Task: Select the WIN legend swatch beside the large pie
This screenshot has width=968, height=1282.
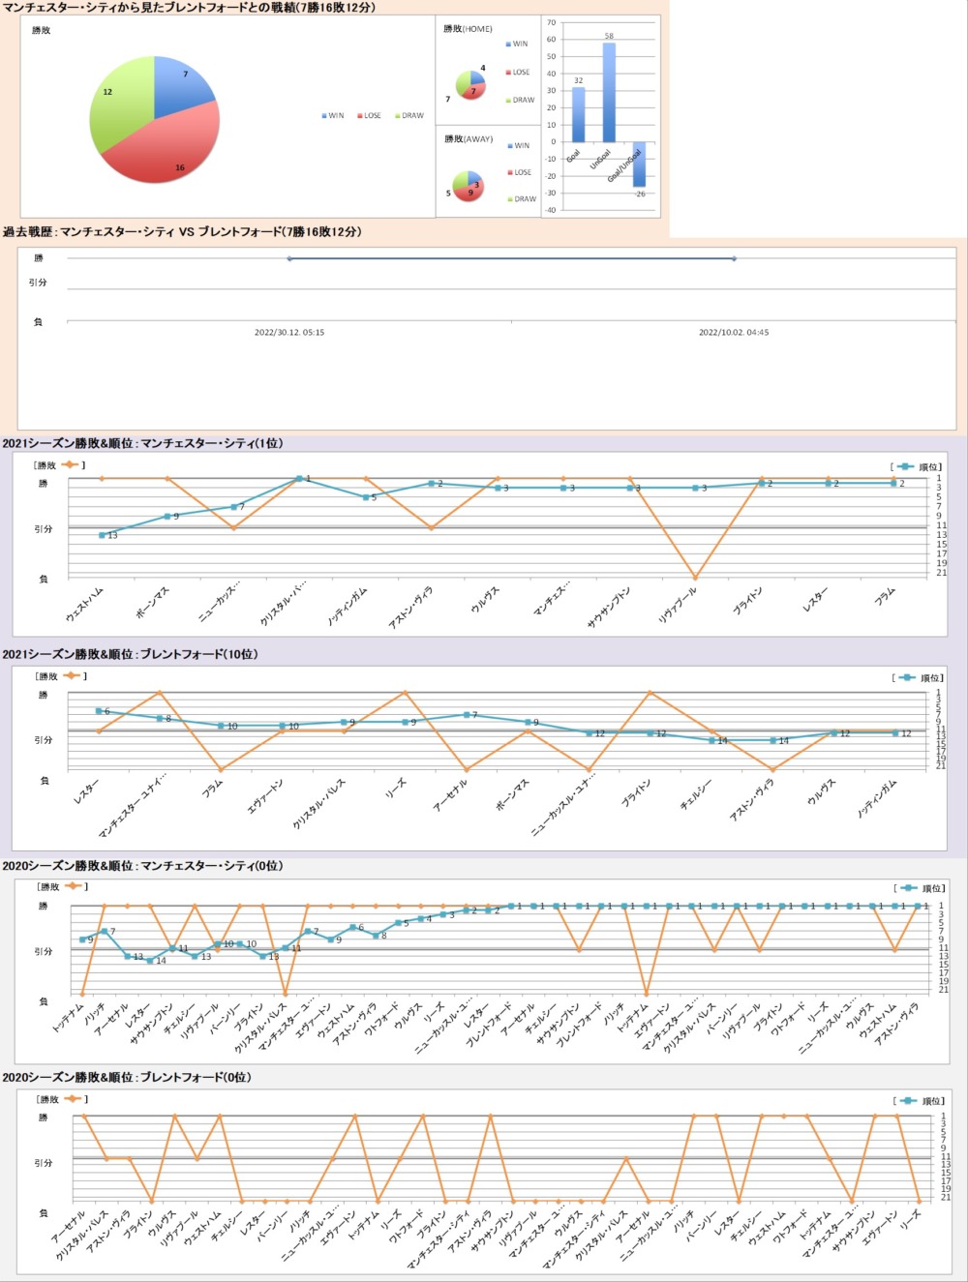Action: [x=324, y=116]
